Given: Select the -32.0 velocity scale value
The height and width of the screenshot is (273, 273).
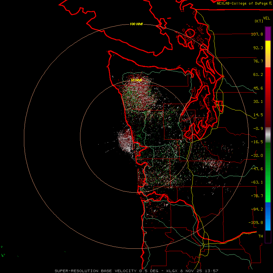Looking at the screenshot, I should coord(257,156).
